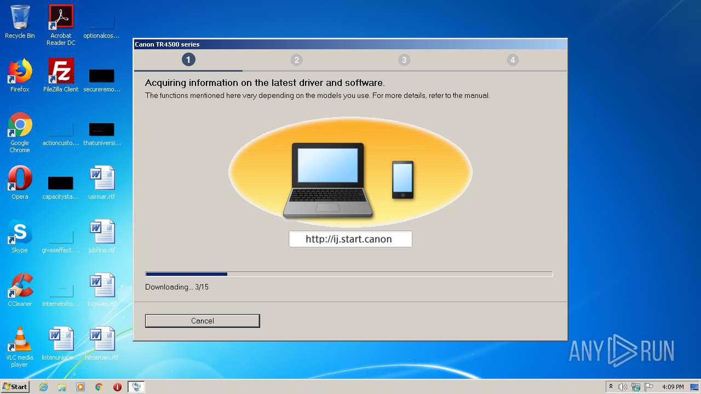Launch FileZilla Client desktop shortcut
Screen dimensions: 701x394
(61, 76)
